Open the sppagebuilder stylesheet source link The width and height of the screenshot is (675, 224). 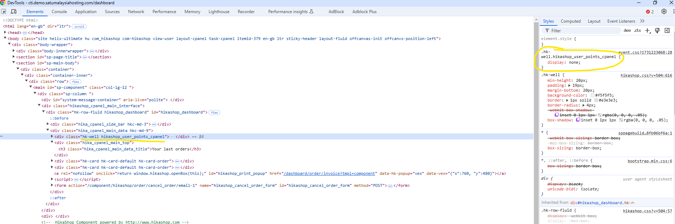(x=645, y=133)
